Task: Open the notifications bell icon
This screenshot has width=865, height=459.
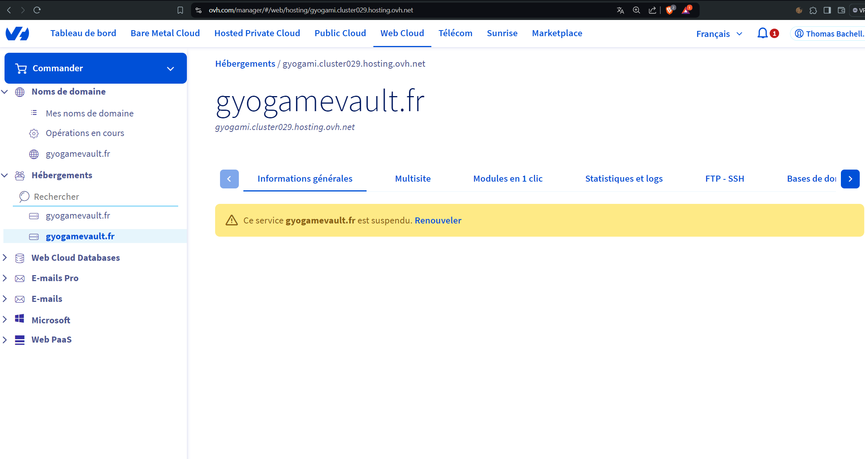Action: pyautogui.click(x=763, y=34)
